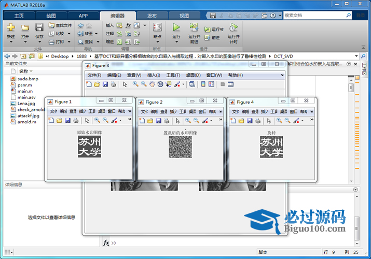Click the Save (保存) icon in editor ribbon
The height and width of the screenshot is (259, 371).
click(39, 27)
